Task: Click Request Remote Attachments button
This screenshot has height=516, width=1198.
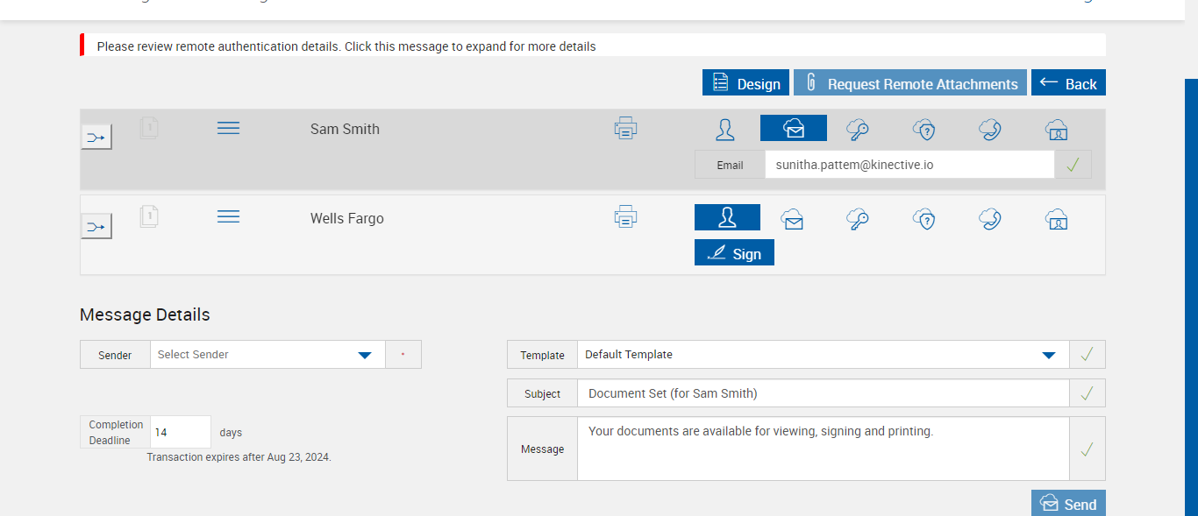Action: 910,83
